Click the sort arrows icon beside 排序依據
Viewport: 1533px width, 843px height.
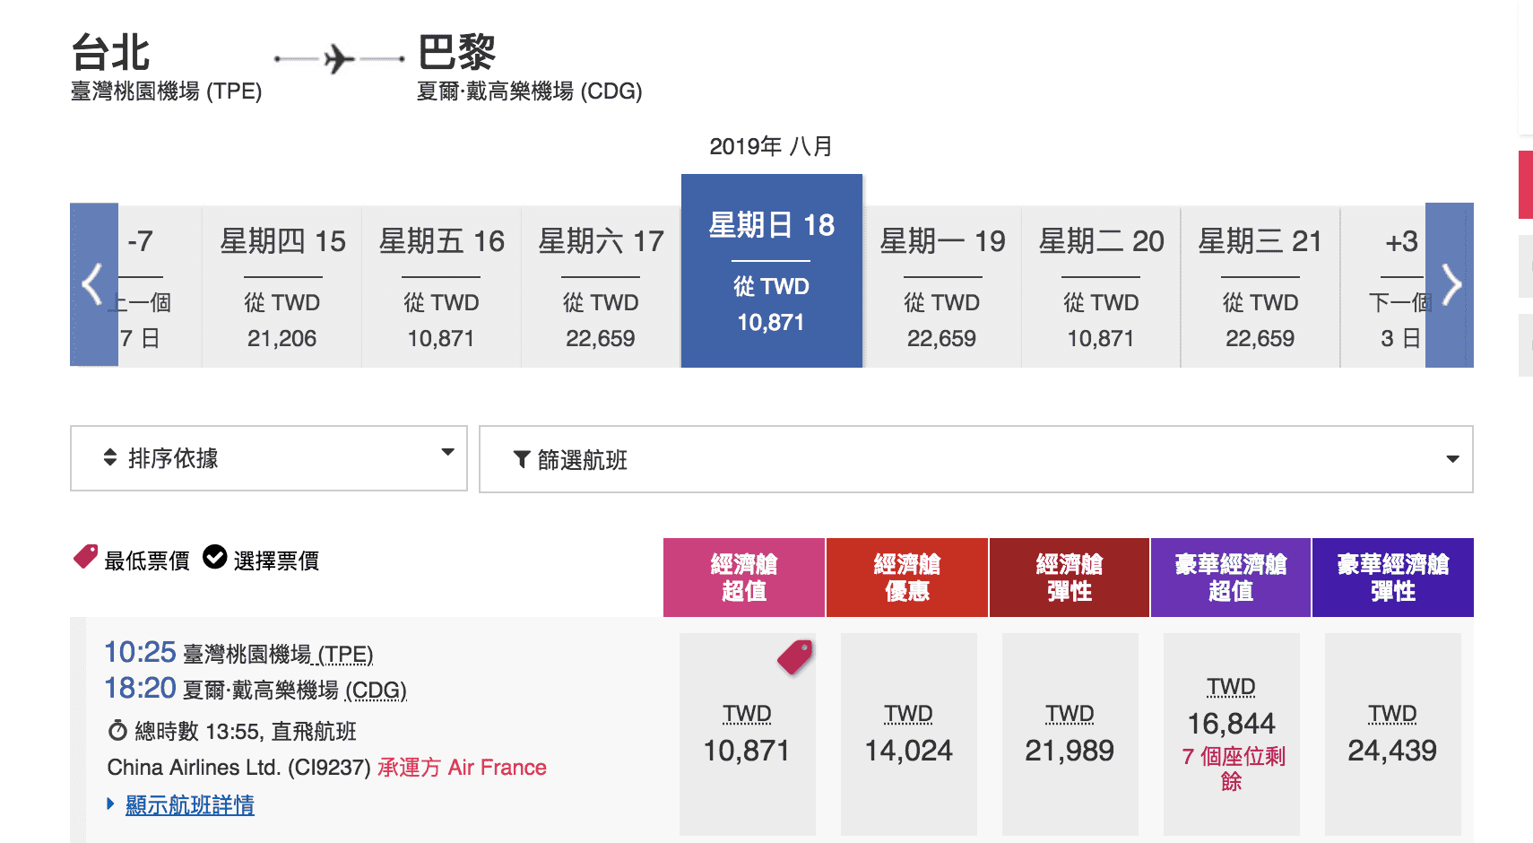point(110,457)
